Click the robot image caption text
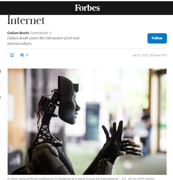Screen dimensions: 173x180 64,178
